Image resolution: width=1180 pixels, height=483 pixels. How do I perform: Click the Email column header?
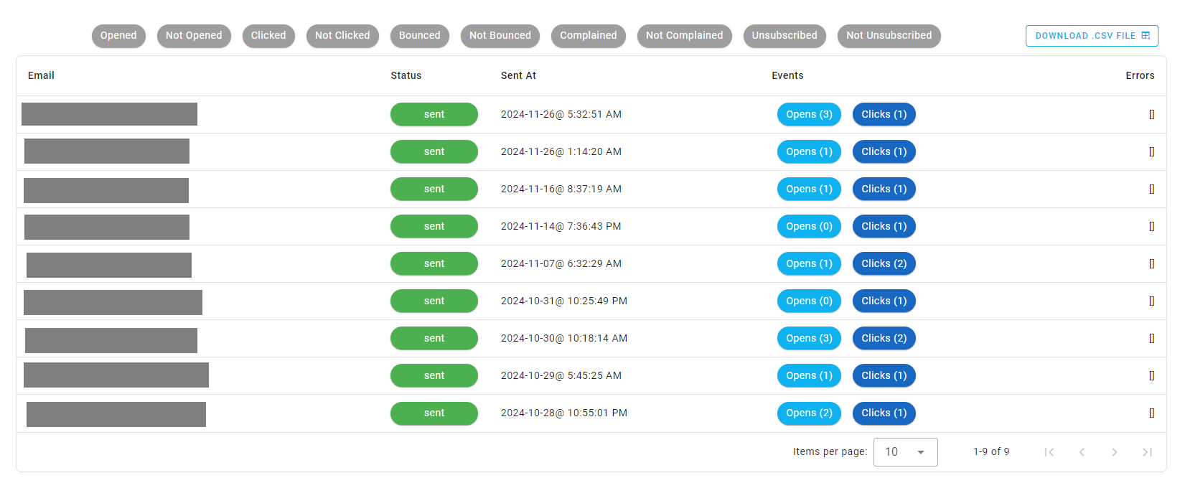[x=41, y=75]
